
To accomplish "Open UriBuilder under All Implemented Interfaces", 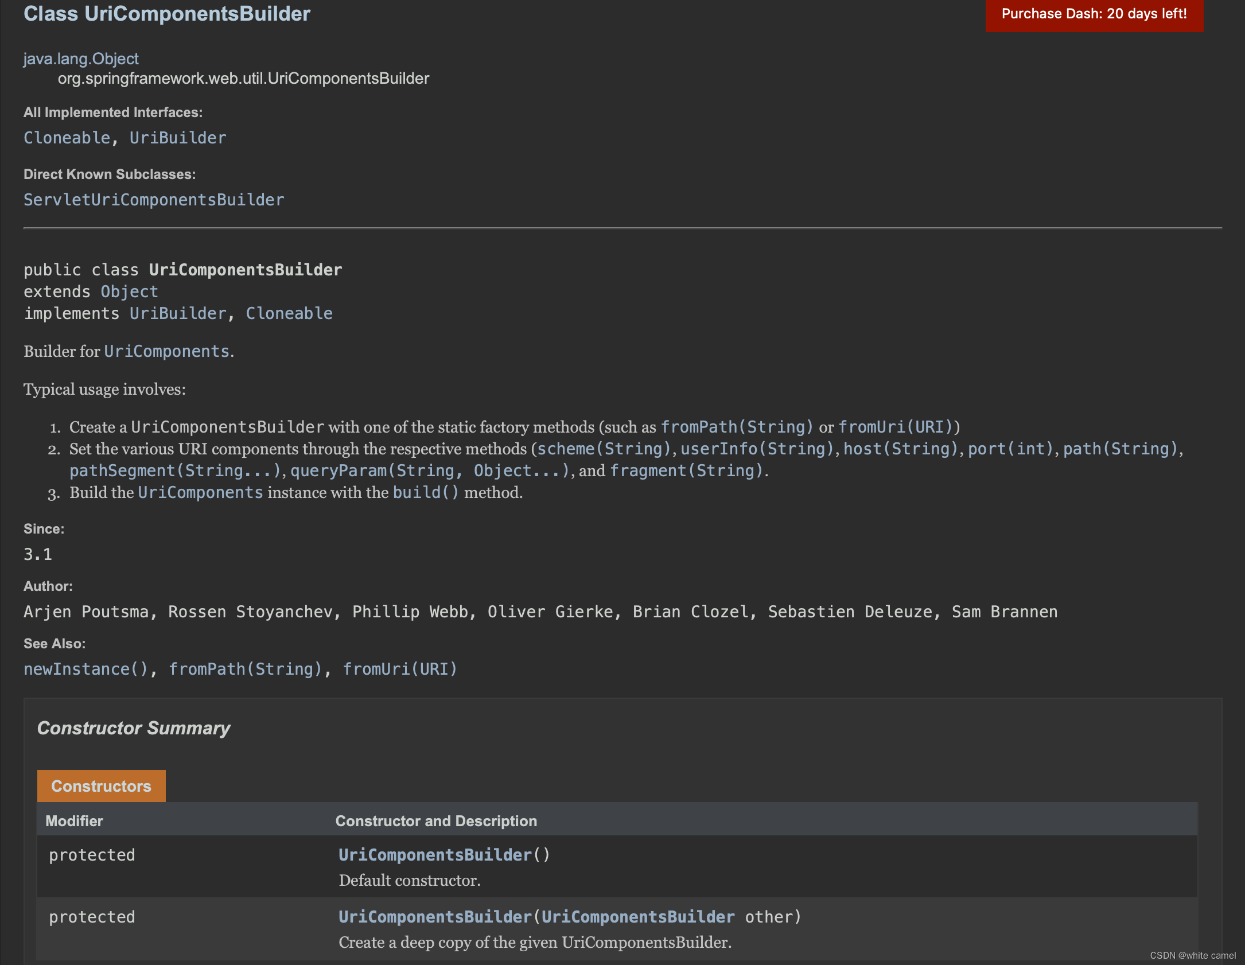I will tap(178, 138).
